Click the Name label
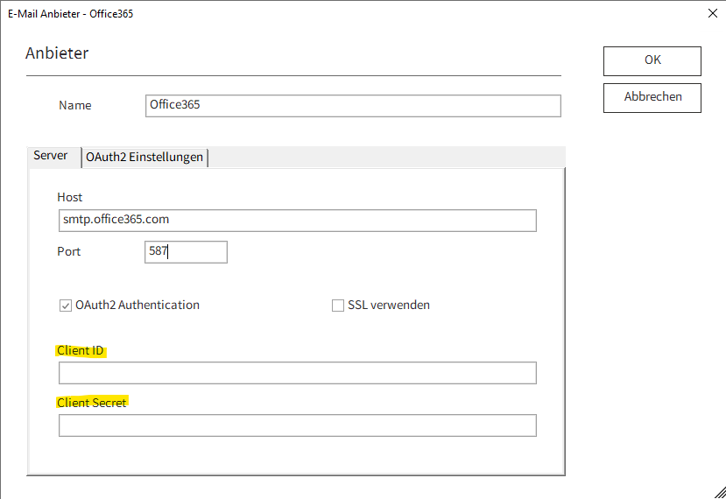Image resolution: width=726 pixels, height=499 pixels. 75,106
